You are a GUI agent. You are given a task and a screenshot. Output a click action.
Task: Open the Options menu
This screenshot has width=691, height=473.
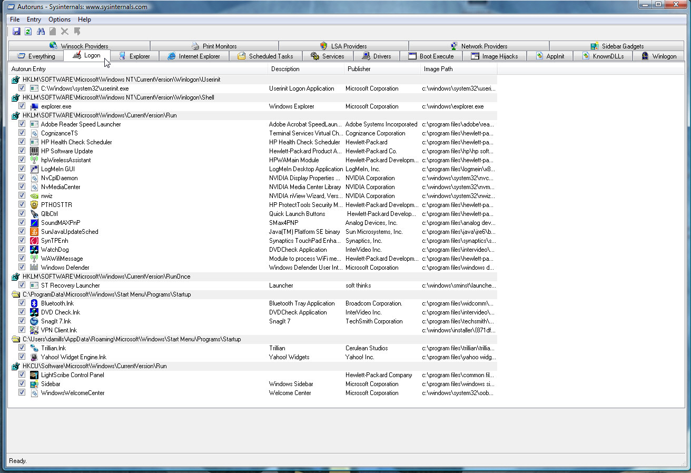tap(60, 19)
